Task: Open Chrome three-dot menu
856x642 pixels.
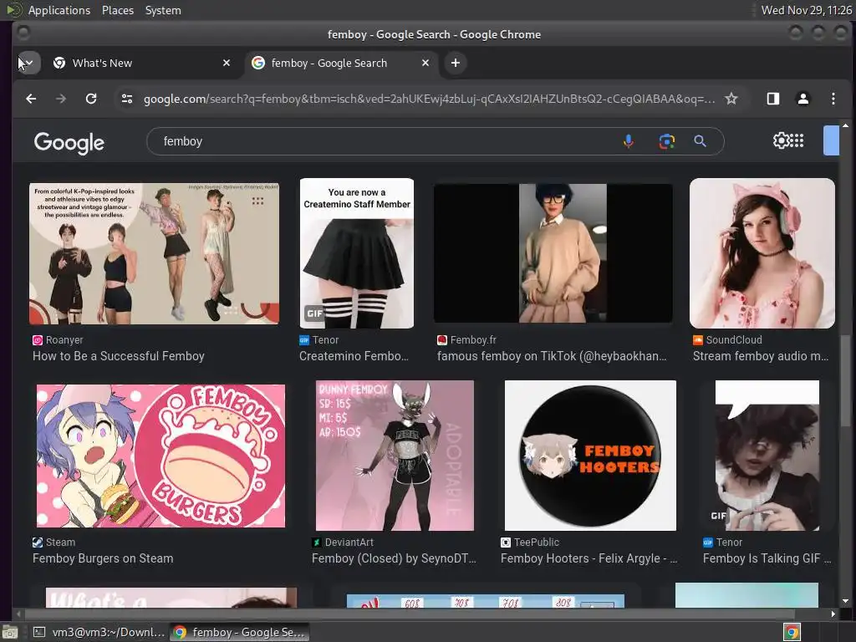Action: point(833,99)
